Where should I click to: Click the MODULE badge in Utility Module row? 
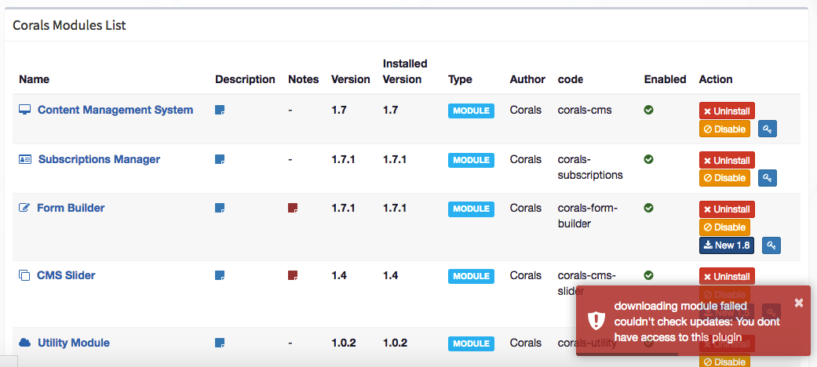[x=471, y=344]
